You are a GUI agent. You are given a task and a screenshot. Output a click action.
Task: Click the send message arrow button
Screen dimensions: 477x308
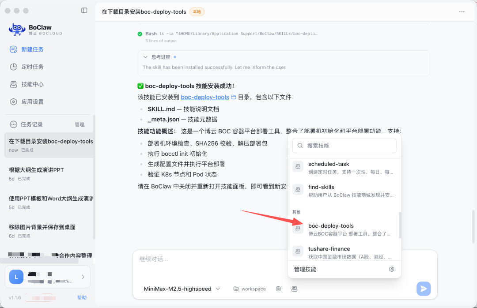coord(423,289)
